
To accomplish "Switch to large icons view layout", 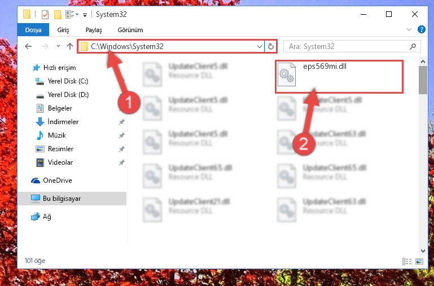I will pos(419,261).
